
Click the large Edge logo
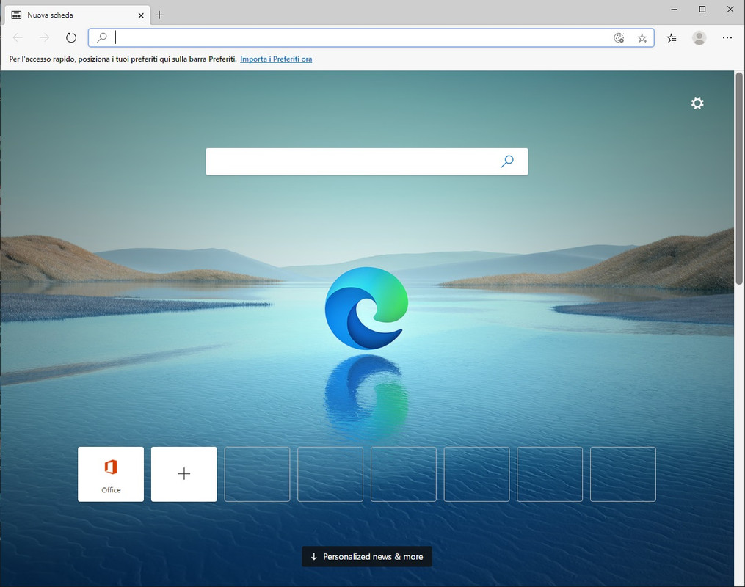366,308
